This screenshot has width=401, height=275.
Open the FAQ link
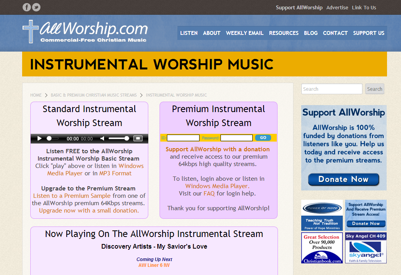pyautogui.click(x=209, y=194)
